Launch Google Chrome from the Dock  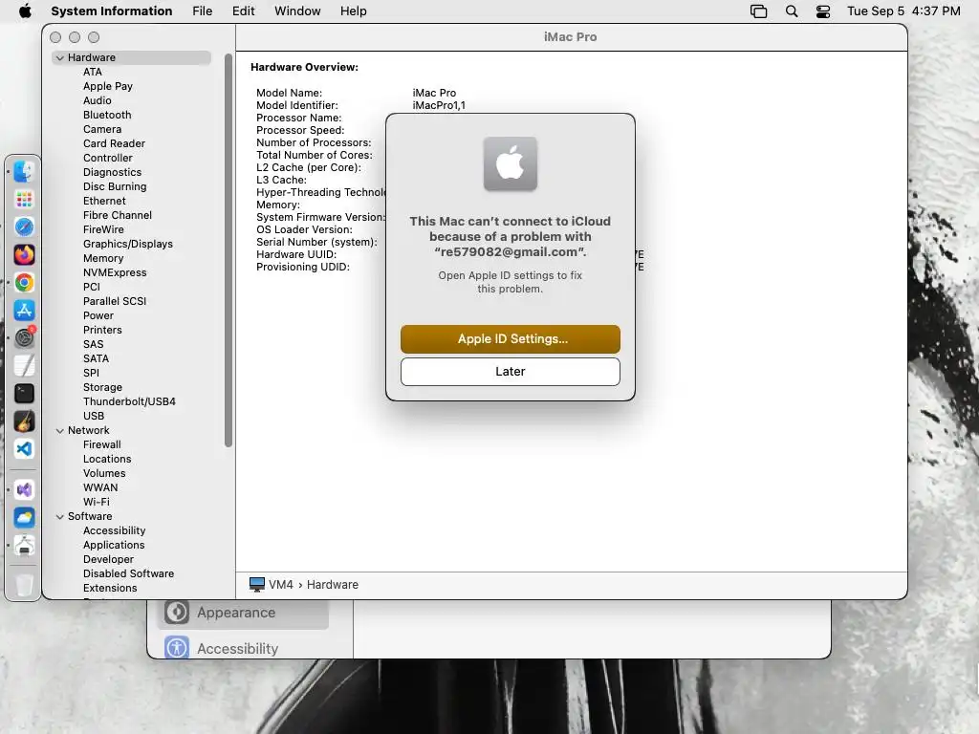click(24, 283)
